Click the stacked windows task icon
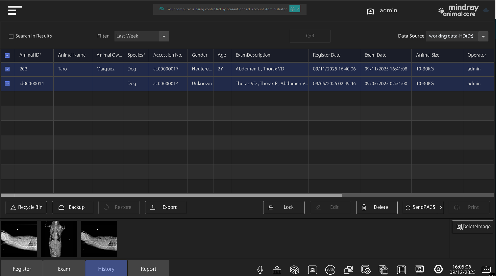Image resolution: width=496 pixels, height=276 pixels. [383, 269]
